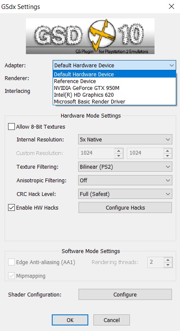Collapse the Adapter dropdown arrow
The image size is (180, 331).
pos(172,66)
